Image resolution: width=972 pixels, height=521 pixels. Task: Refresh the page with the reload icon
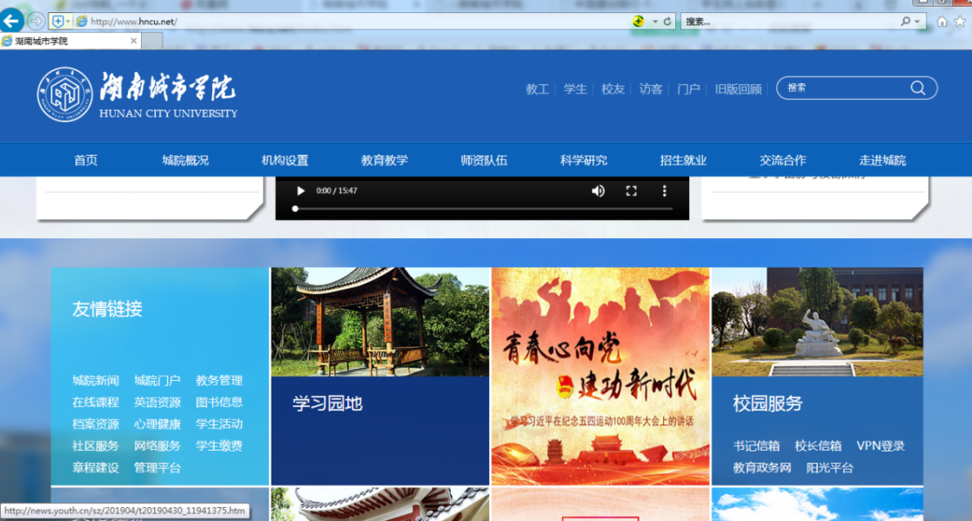pyautogui.click(x=667, y=21)
